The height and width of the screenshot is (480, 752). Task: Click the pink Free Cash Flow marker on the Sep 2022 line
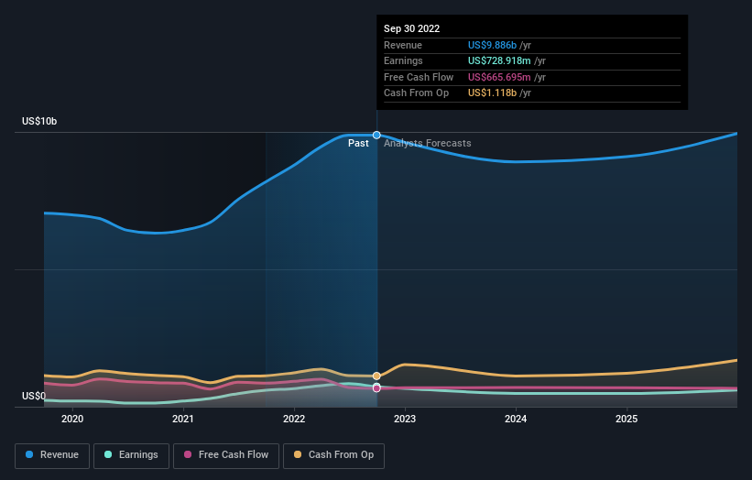(376, 387)
